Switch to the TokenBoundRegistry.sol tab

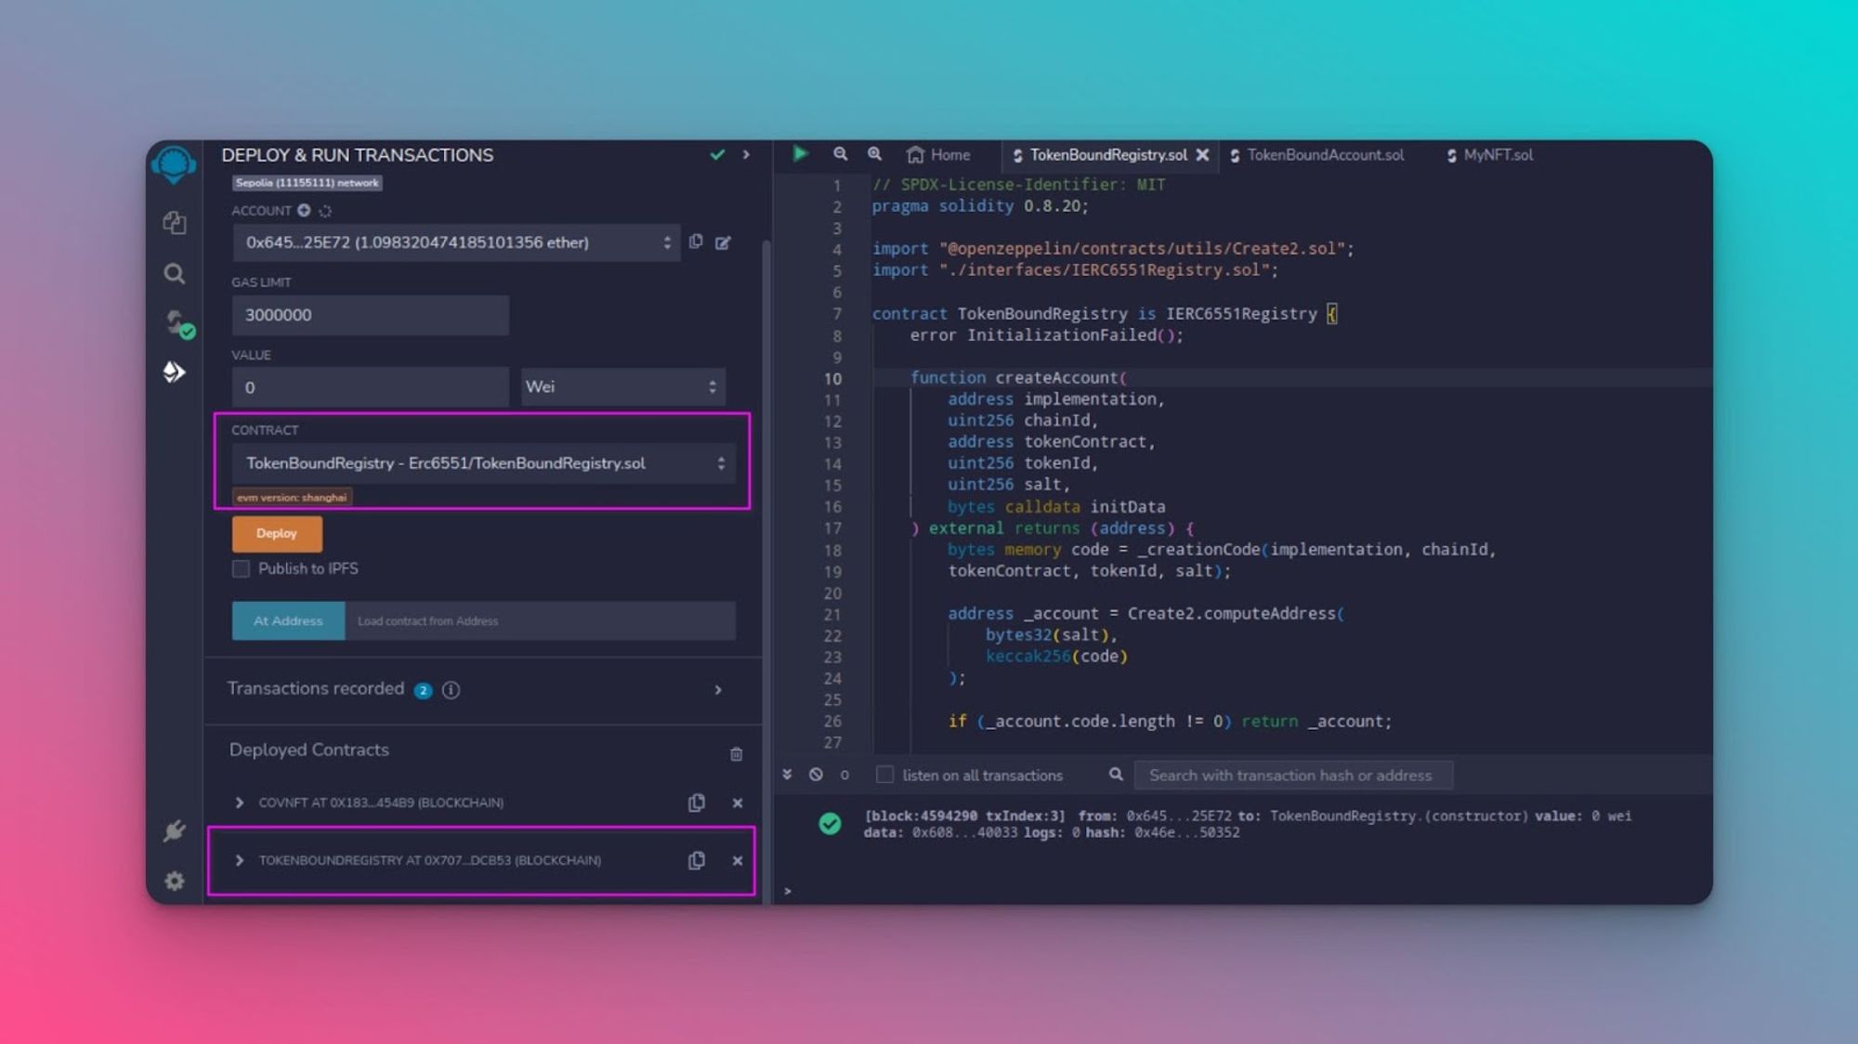(1107, 155)
